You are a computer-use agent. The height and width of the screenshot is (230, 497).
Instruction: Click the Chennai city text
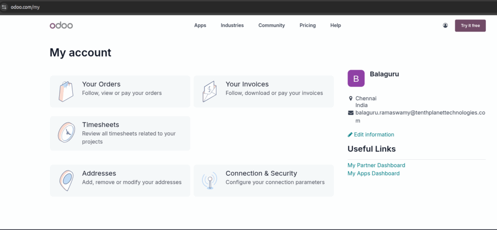[366, 98]
